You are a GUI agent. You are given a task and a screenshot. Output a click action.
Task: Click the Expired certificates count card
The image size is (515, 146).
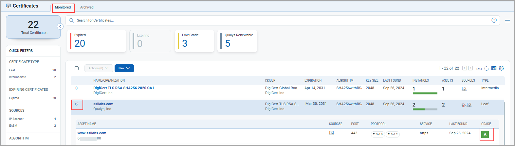point(96,41)
